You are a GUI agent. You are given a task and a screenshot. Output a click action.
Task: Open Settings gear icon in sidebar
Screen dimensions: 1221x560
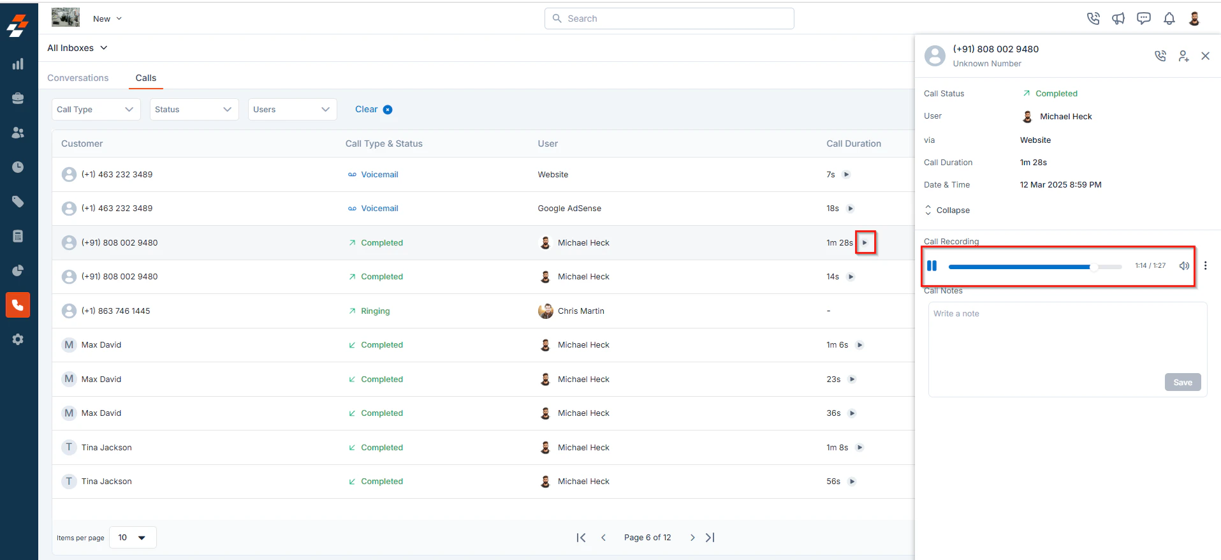point(18,339)
